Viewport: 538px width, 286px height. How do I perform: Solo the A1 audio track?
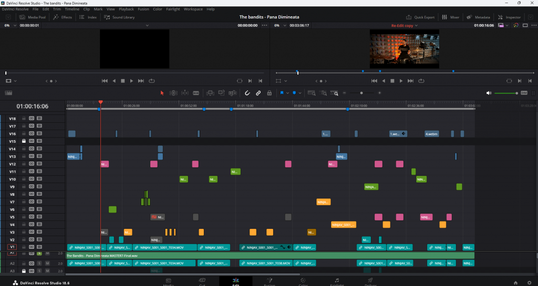click(x=39, y=253)
